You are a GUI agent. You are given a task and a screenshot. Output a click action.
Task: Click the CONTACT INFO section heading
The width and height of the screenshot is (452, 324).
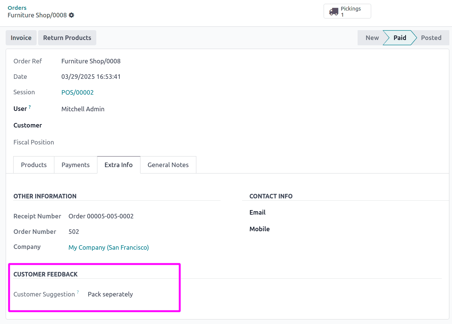point(271,196)
